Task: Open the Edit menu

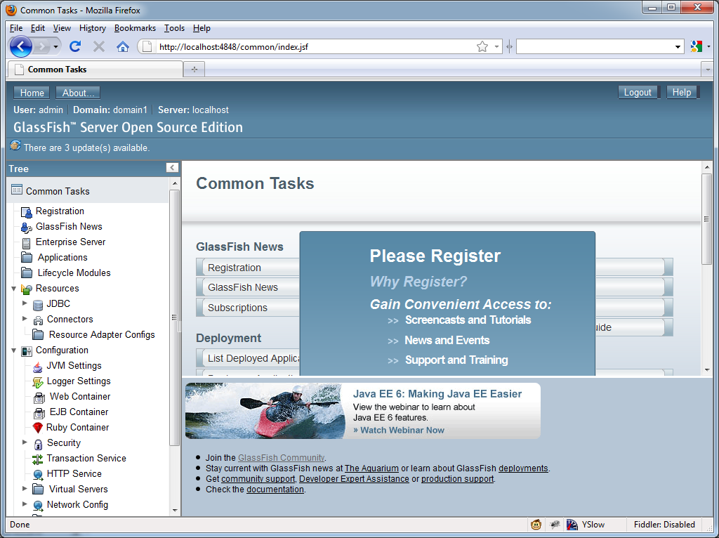Action: [38, 28]
